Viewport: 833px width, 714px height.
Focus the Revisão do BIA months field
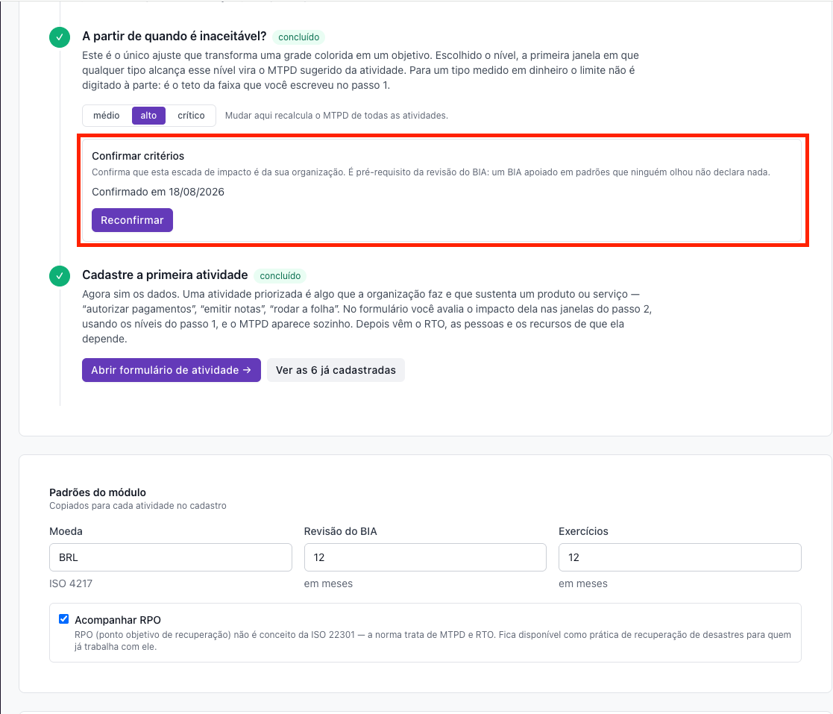tap(425, 557)
